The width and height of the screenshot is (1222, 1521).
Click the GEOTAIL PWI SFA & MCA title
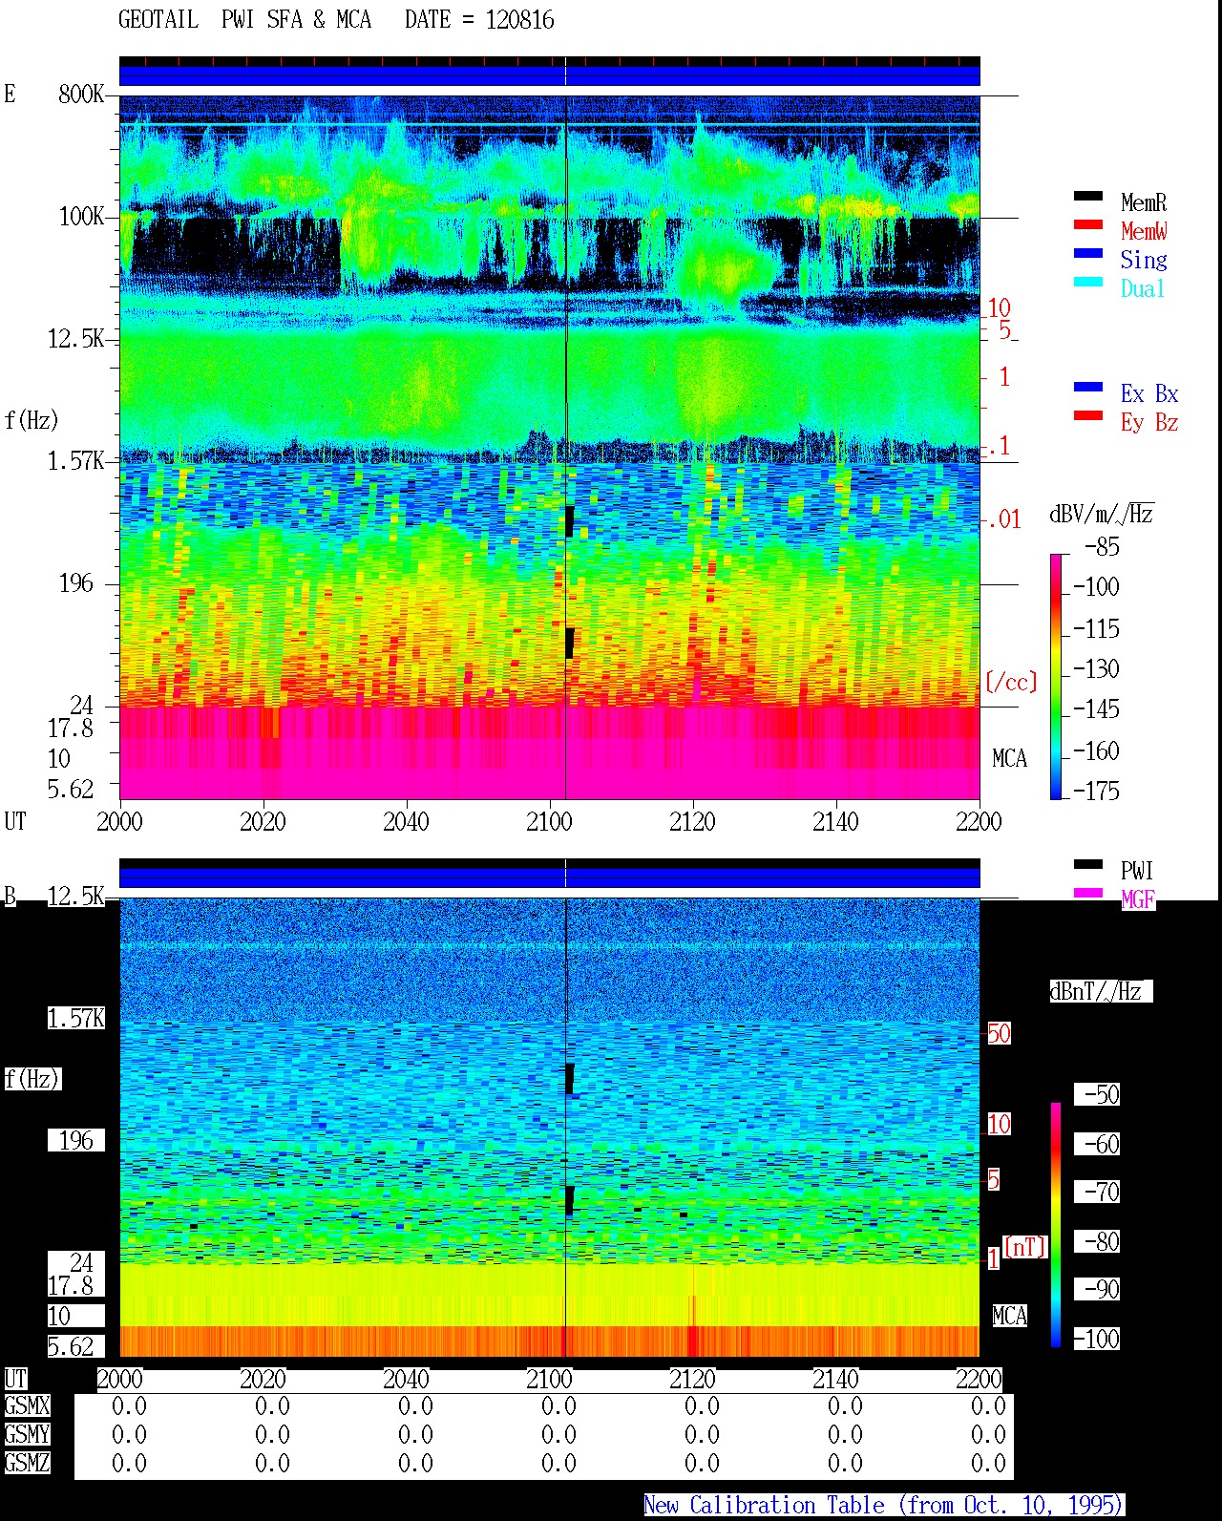click(336, 19)
